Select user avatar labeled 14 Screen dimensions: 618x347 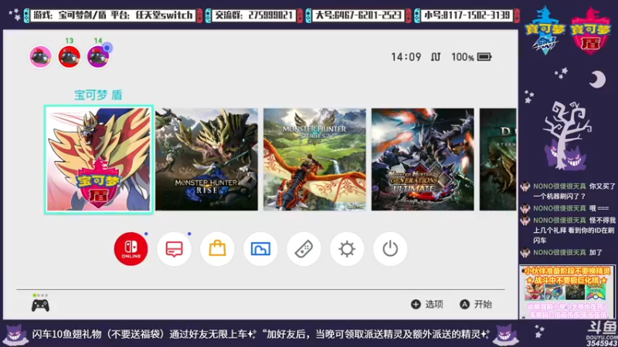[98, 56]
